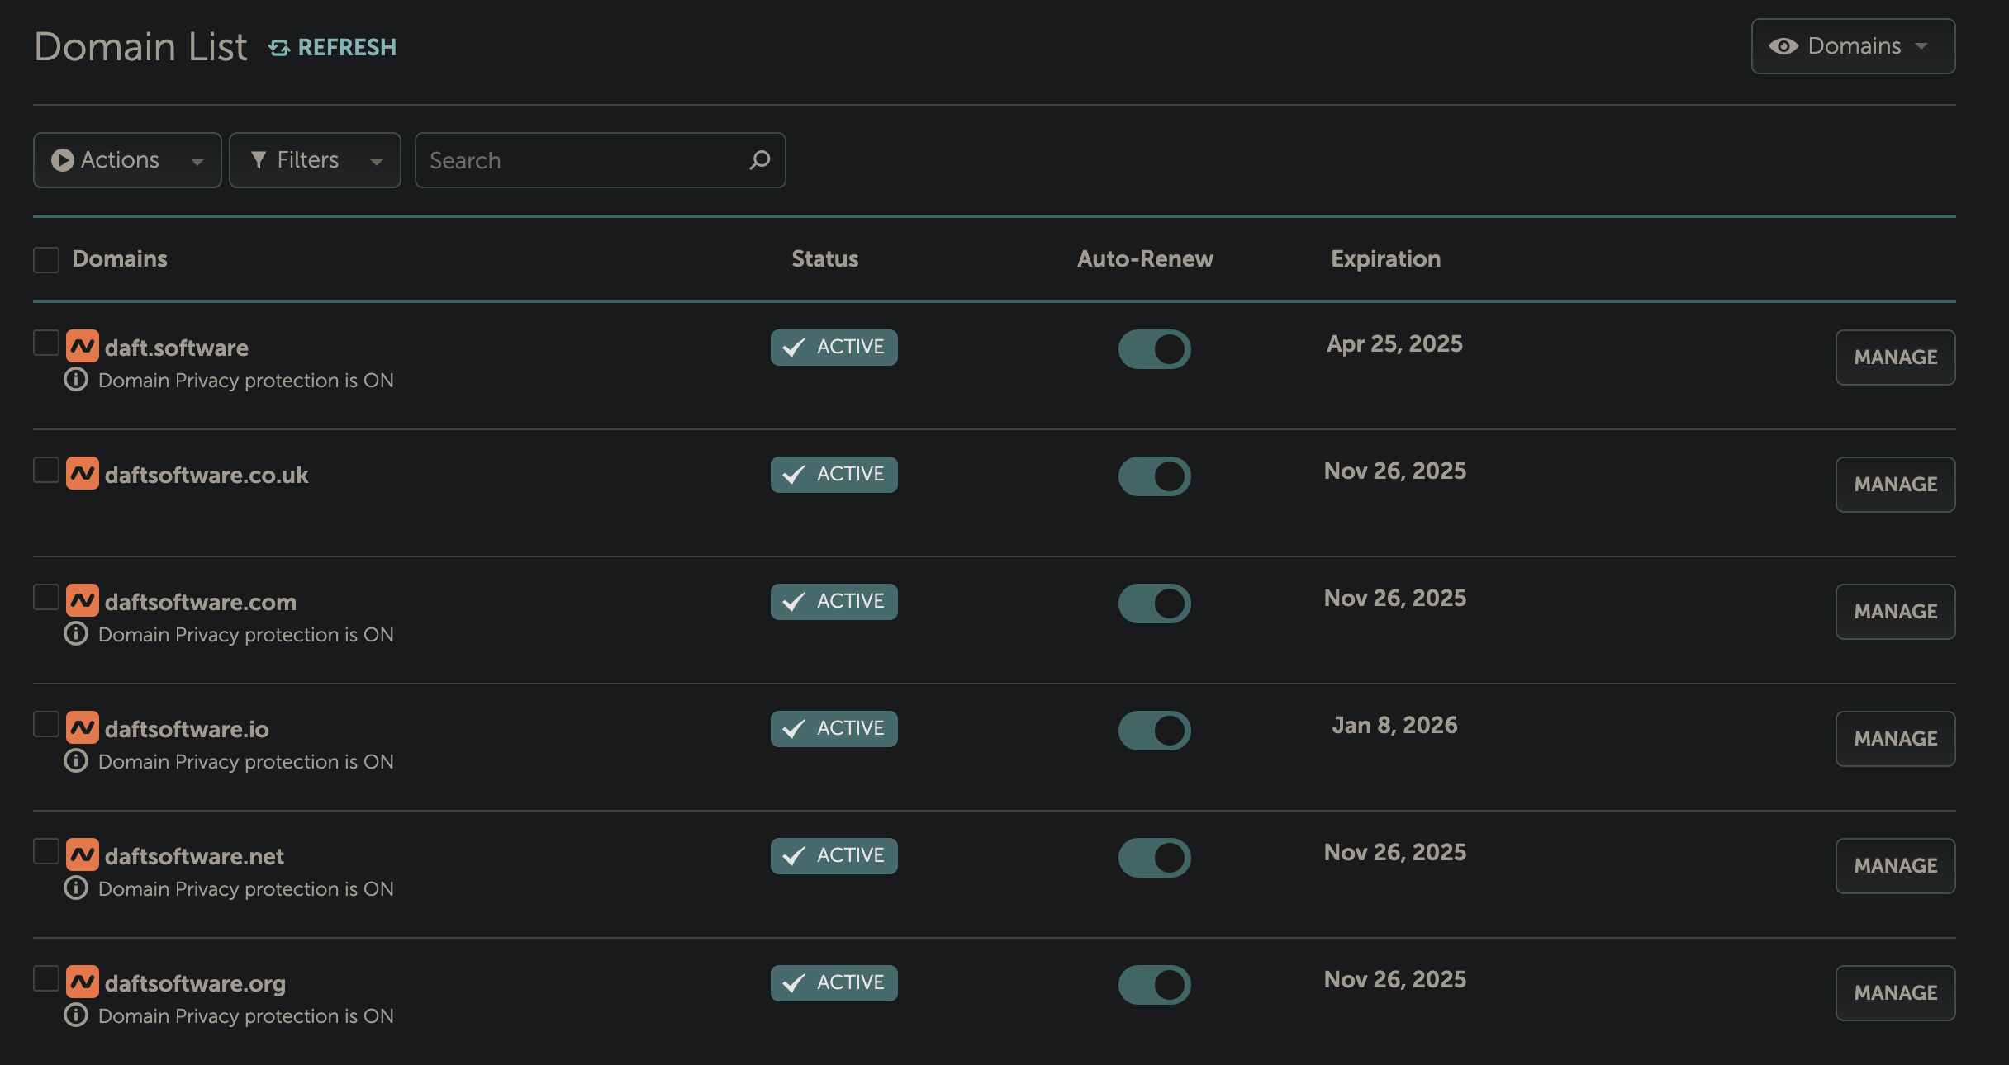Click the magnifier icon in the search bar
This screenshot has width=2009, height=1065.
click(758, 160)
